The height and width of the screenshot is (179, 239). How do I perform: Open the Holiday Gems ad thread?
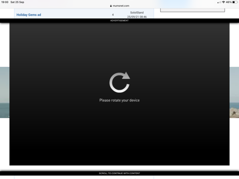pos(29,15)
